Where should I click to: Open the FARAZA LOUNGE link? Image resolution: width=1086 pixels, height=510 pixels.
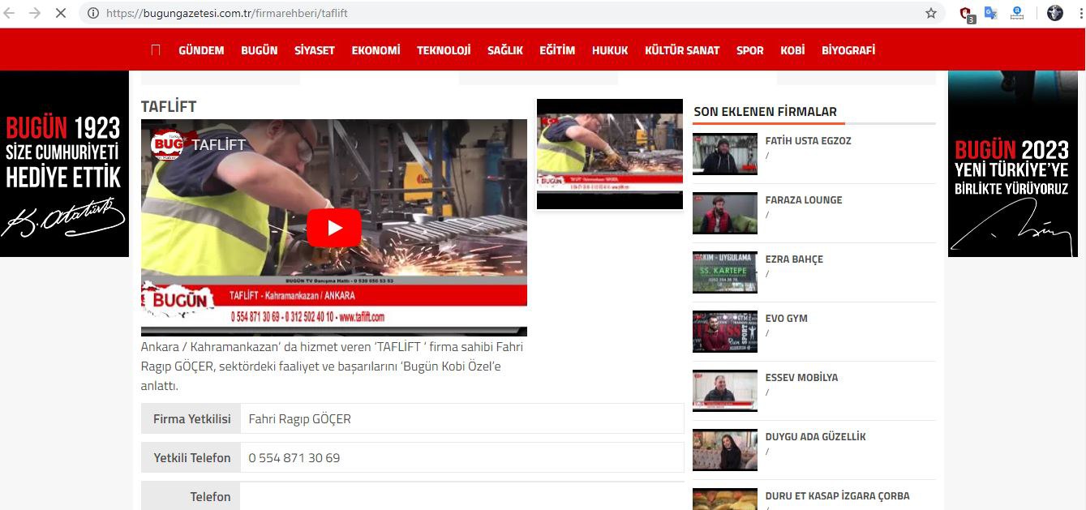click(804, 200)
